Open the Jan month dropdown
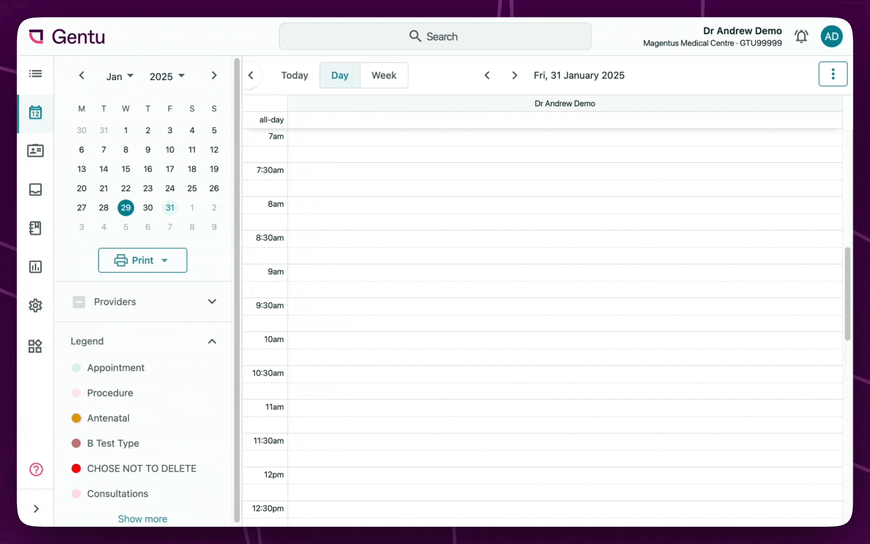870x544 pixels. click(x=119, y=76)
